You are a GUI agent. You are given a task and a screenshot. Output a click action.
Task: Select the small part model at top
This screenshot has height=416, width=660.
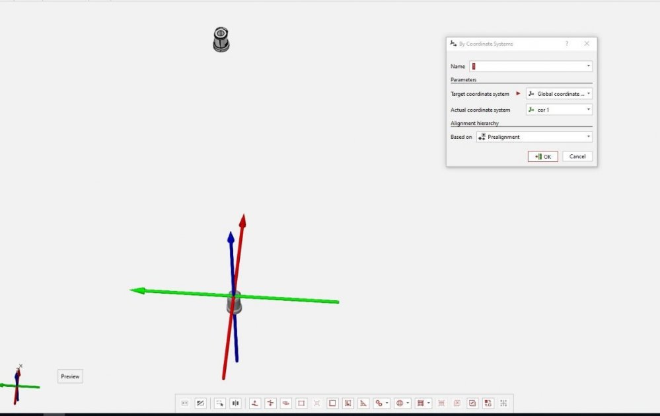[221, 40]
